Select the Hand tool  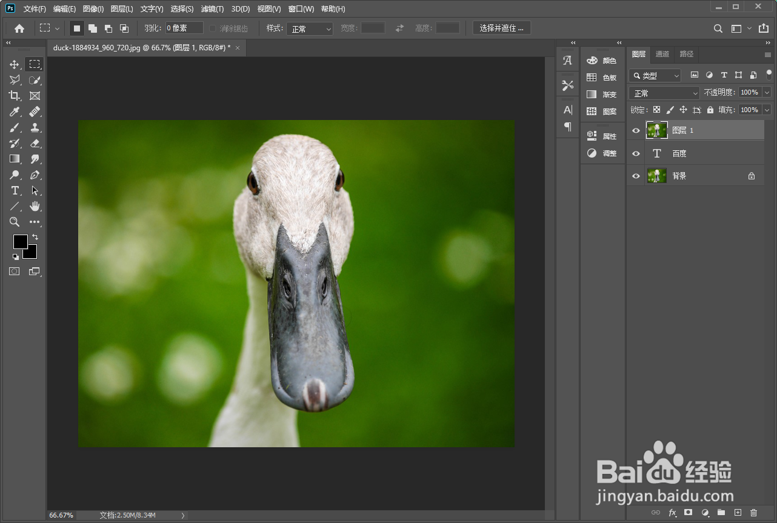tap(35, 206)
